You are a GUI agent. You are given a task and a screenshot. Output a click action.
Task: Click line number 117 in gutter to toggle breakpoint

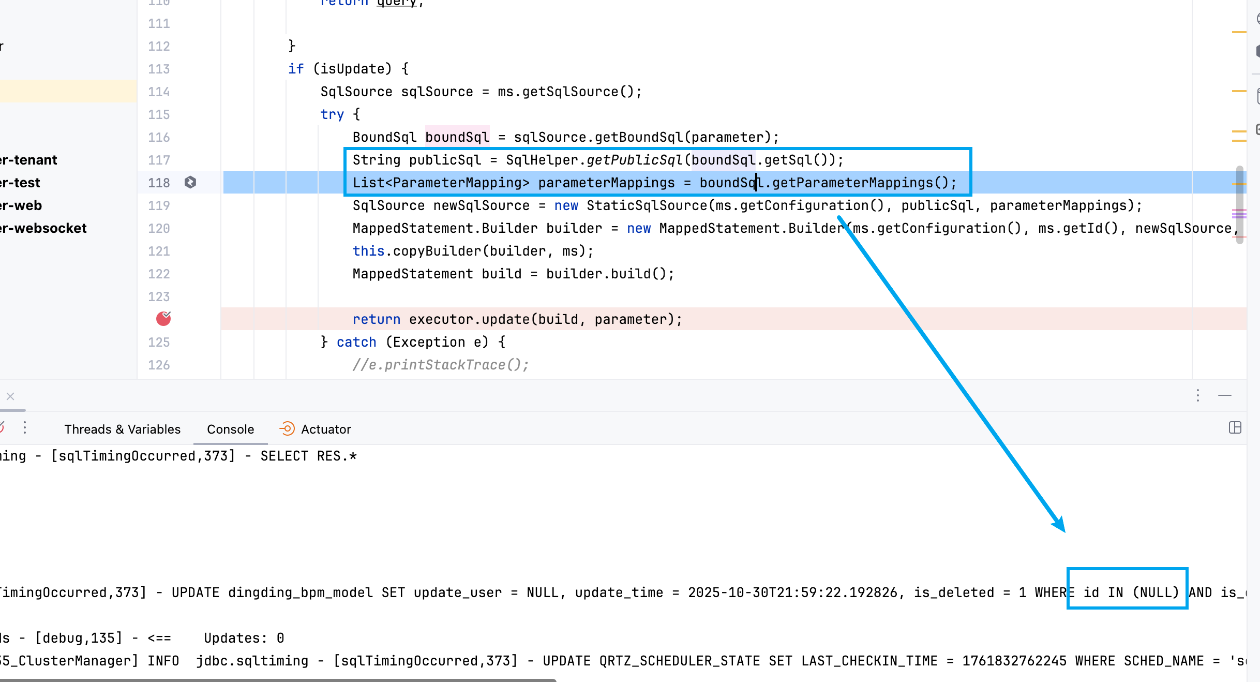(x=159, y=160)
